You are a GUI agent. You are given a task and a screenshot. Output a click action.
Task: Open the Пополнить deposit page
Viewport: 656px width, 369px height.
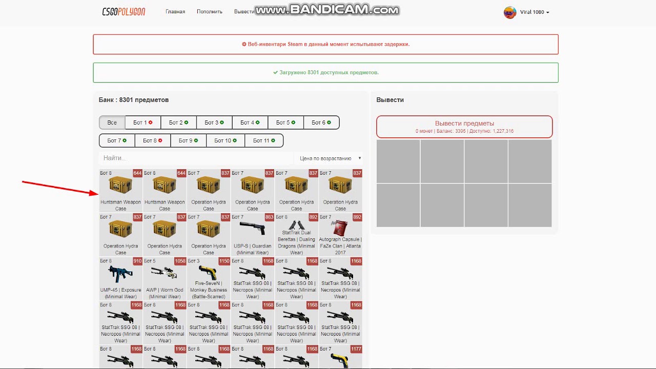click(x=210, y=12)
